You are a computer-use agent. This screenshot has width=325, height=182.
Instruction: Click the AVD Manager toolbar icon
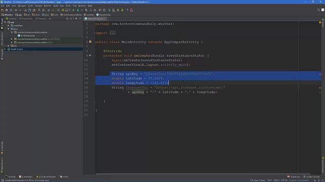(x=114, y=10)
